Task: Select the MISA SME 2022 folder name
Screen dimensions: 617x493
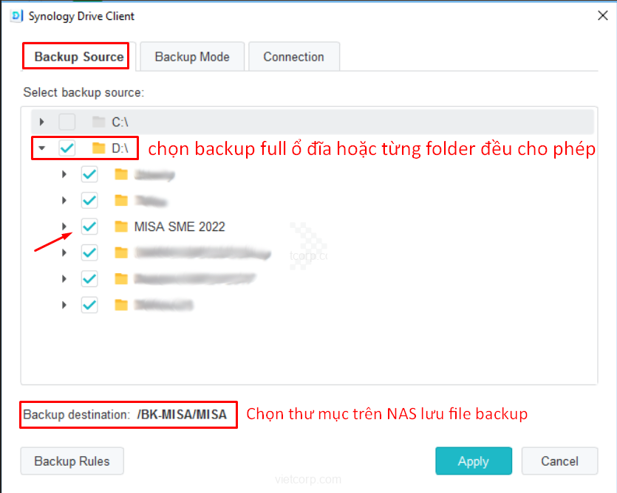Action: [x=180, y=227]
